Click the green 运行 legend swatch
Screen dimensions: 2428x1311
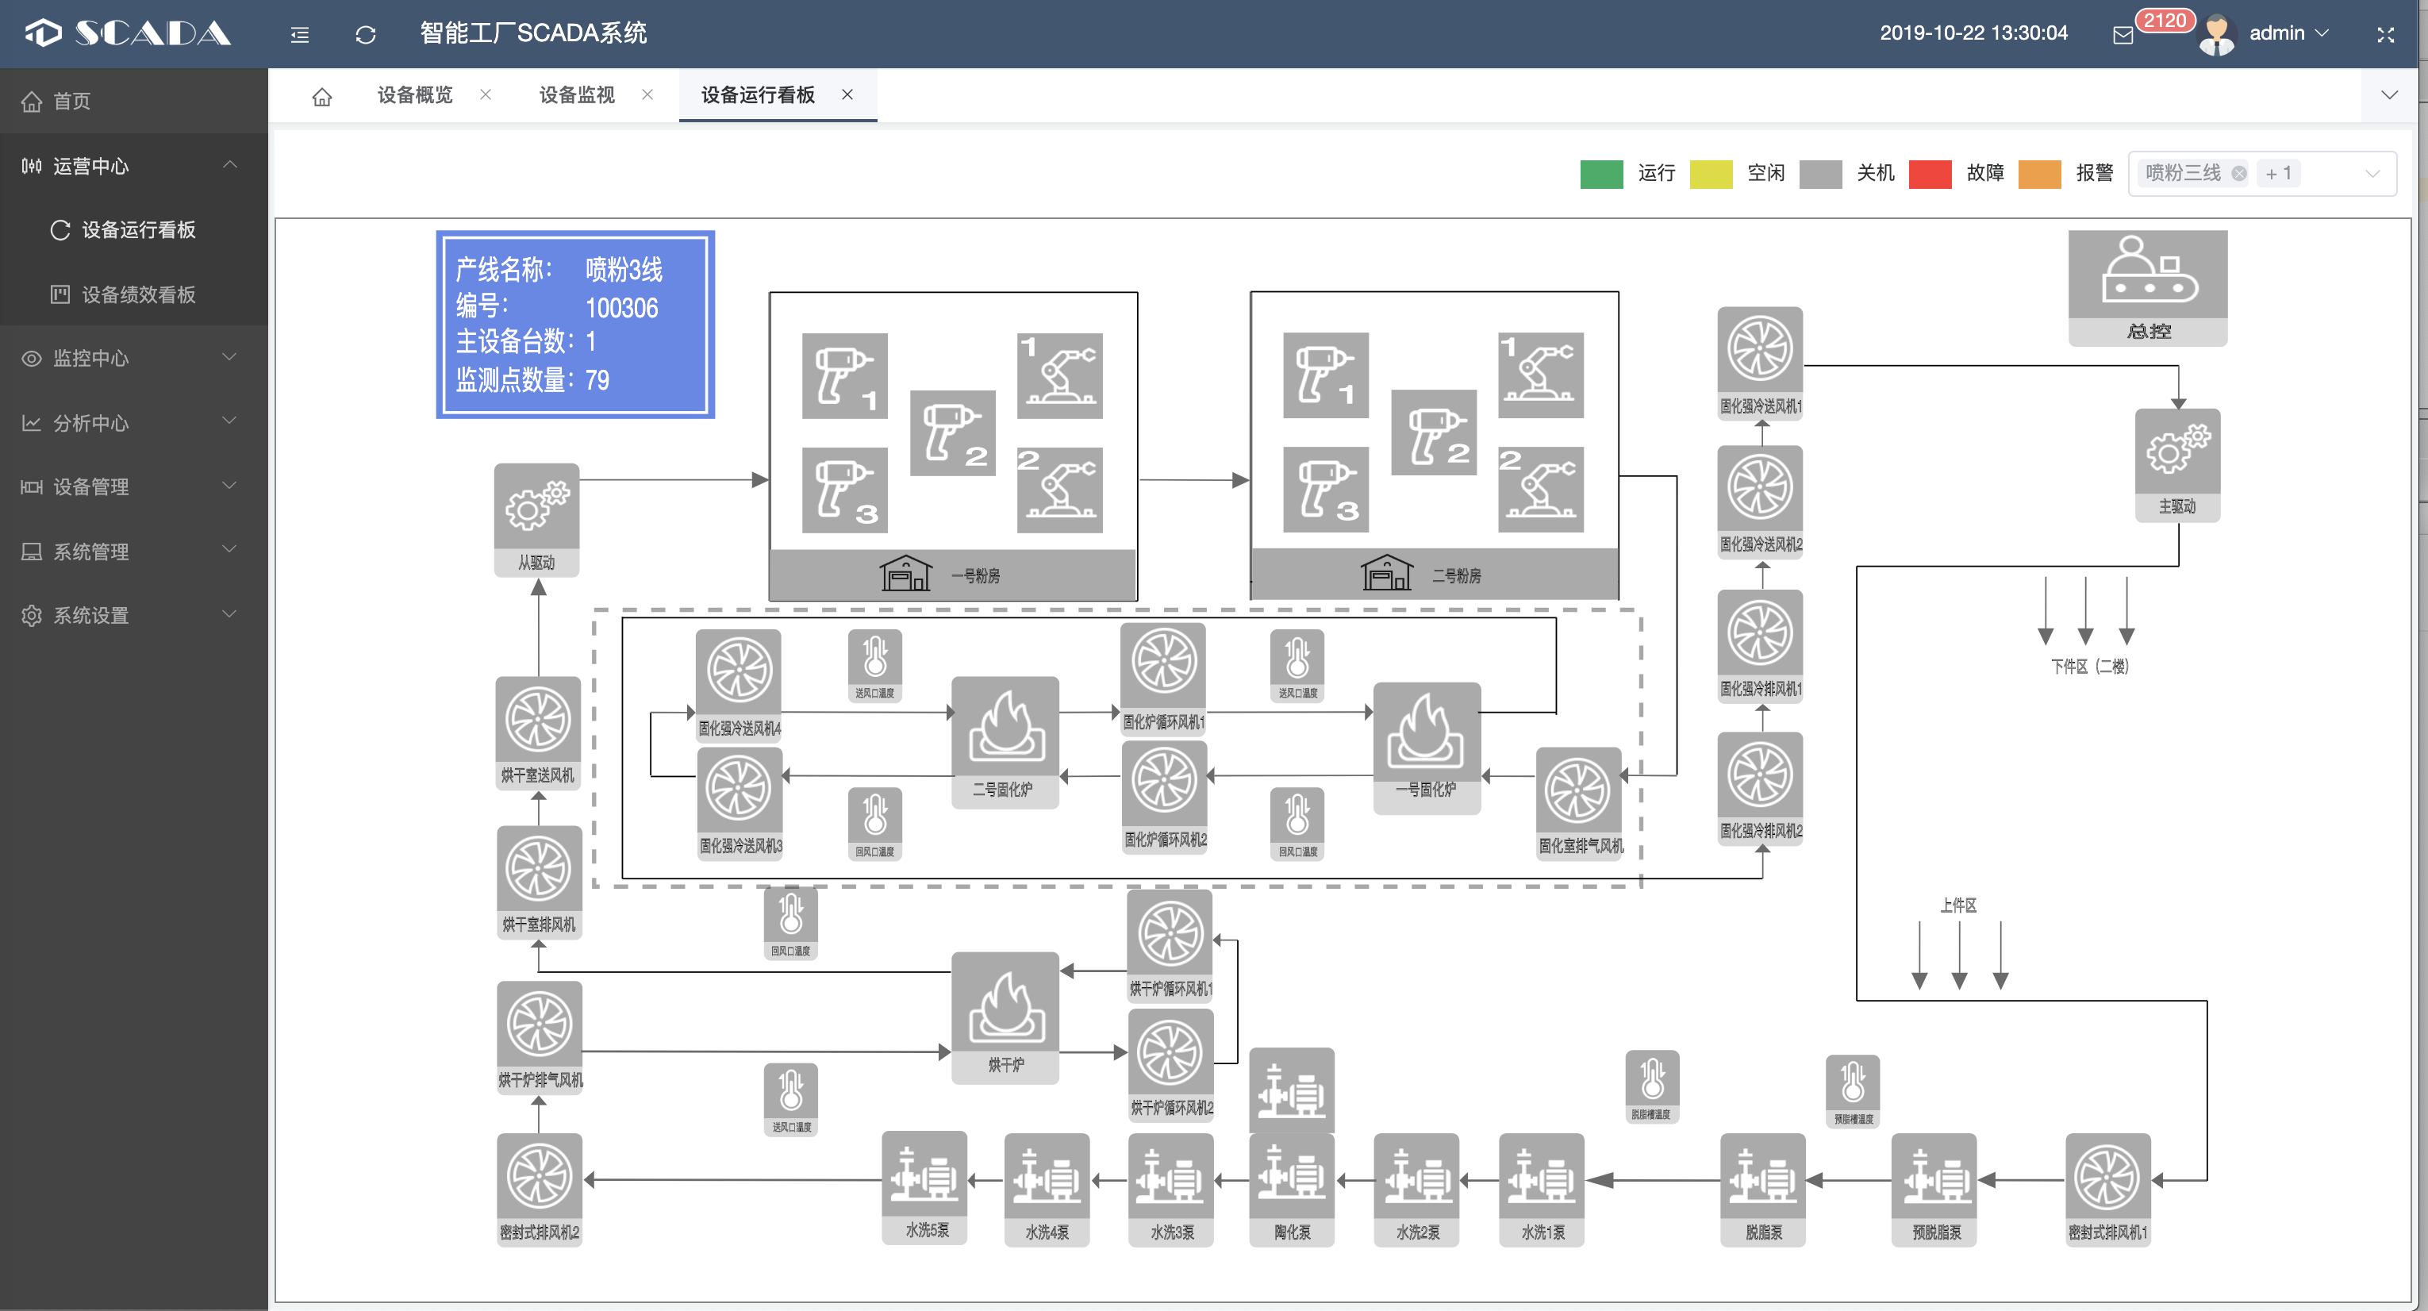click(1600, 174)
